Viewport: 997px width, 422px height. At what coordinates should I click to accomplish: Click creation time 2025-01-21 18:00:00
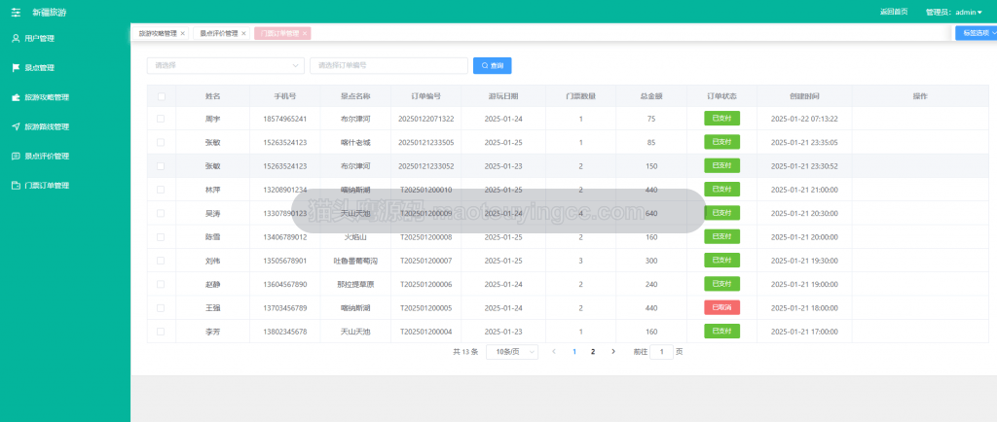tap(804, 308)
